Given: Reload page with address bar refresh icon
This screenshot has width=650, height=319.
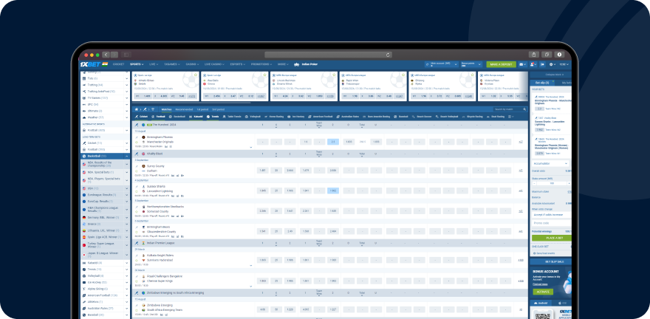Looking at the screenshot, I should (388, 55).
